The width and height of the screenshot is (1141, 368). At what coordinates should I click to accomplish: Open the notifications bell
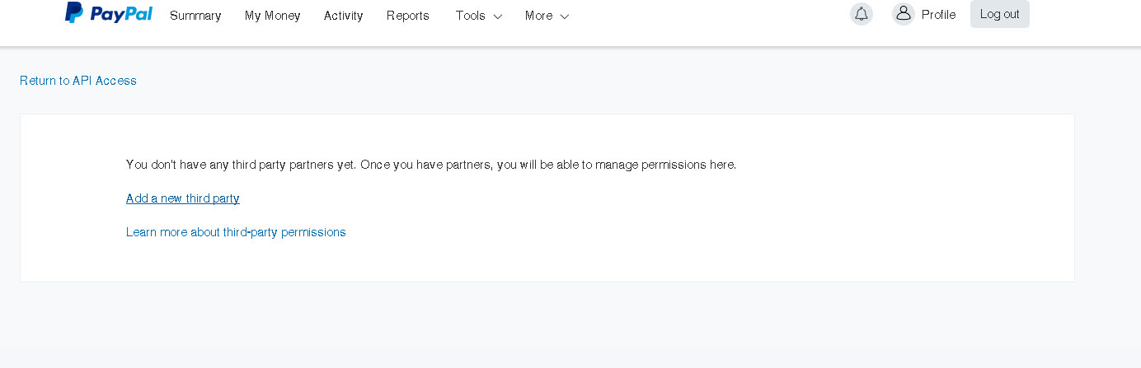point(862,14)
